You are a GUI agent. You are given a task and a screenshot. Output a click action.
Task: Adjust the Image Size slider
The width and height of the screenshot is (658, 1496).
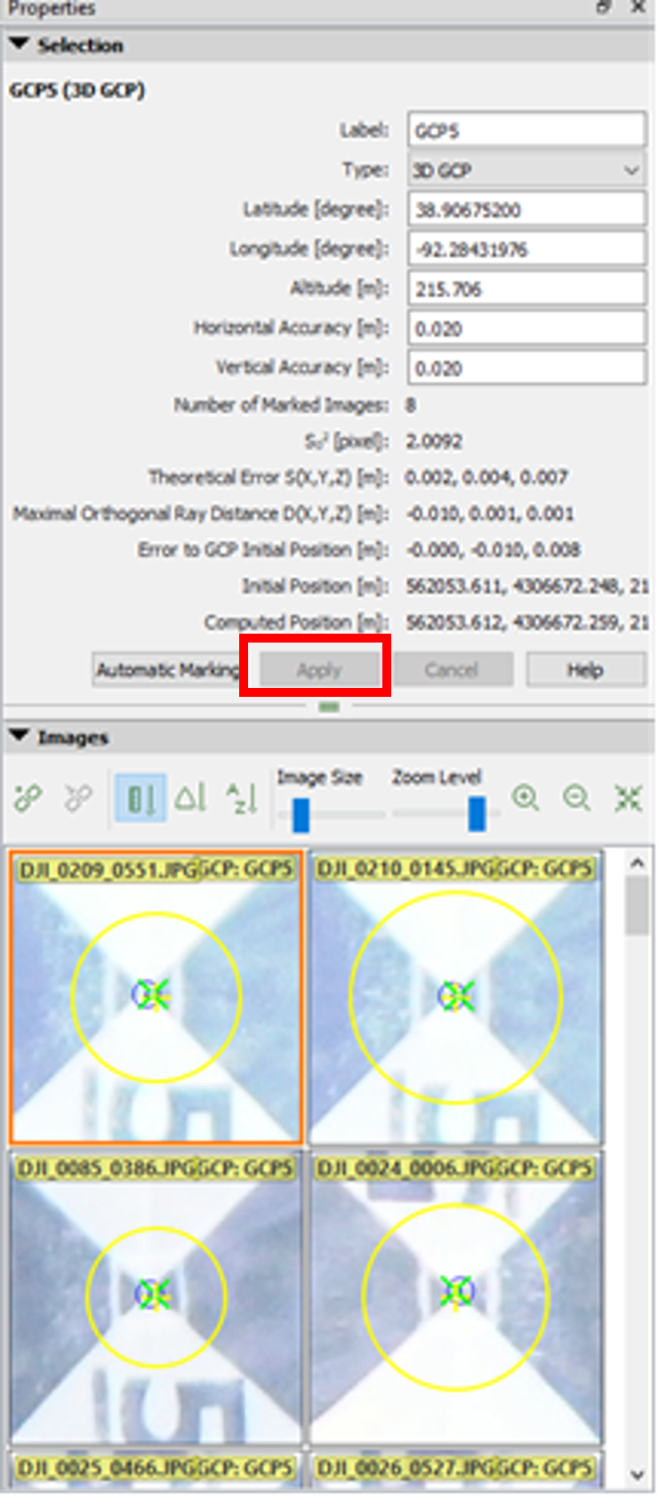coord(301,813)
